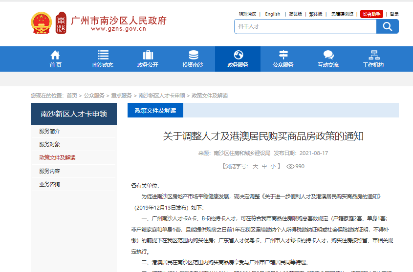
Task: Click the site title 广州市南沙区人民政府
Action: coord(119,20)
